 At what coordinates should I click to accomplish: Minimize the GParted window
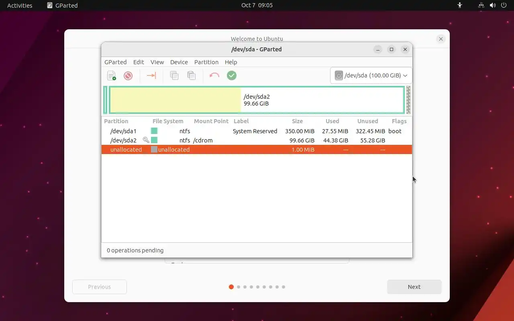(x=378, y=49)
